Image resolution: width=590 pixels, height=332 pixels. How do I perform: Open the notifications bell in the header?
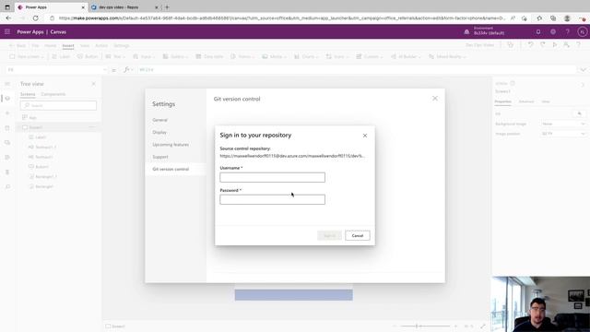point(538,32)
